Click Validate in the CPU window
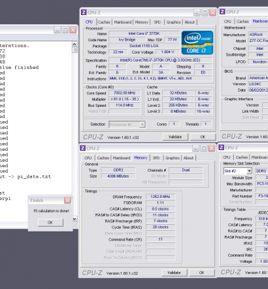 click(175, 137)
